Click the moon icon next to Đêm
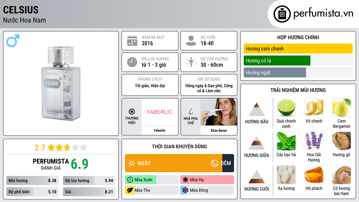Image resolution: width=359 pixels, height=202 pixels. click(x=215, y=163)
